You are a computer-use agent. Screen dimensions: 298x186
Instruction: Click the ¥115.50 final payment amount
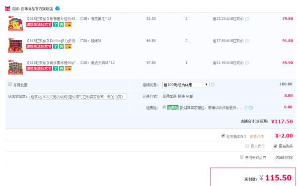coord(275,178)
